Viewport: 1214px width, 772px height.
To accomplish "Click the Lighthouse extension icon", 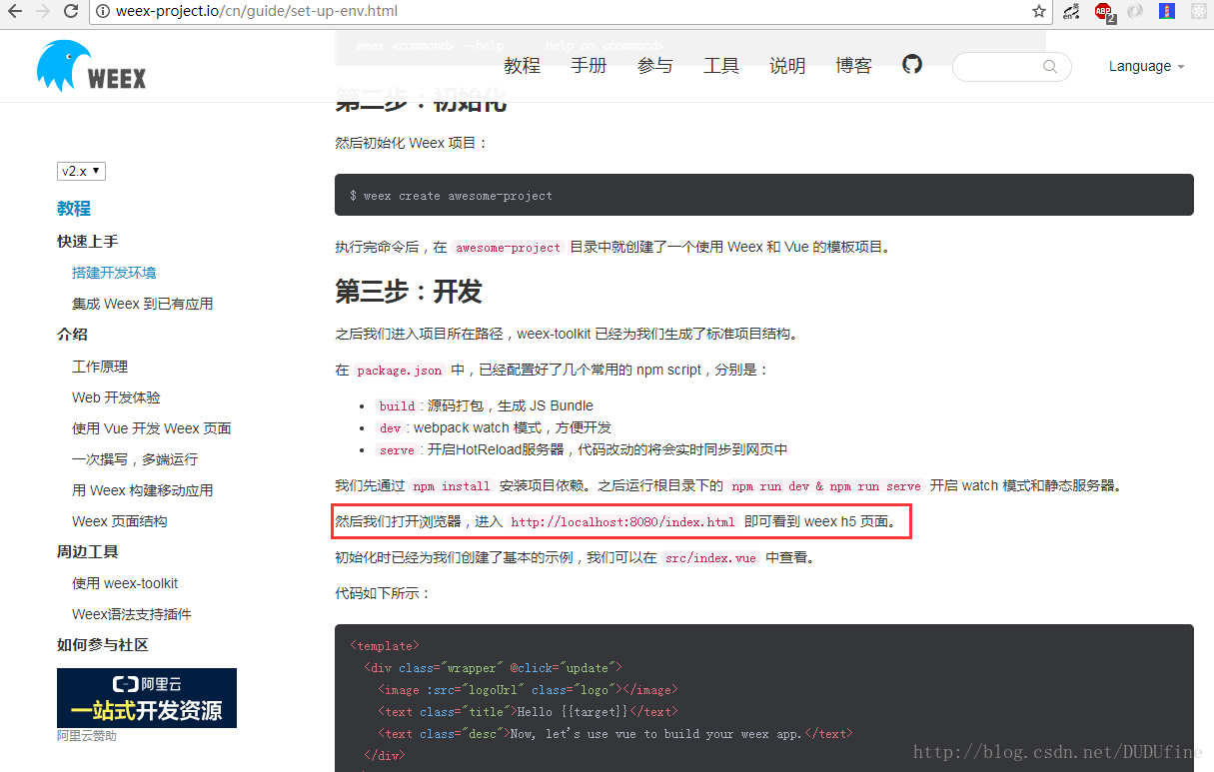I will 1166,12.
